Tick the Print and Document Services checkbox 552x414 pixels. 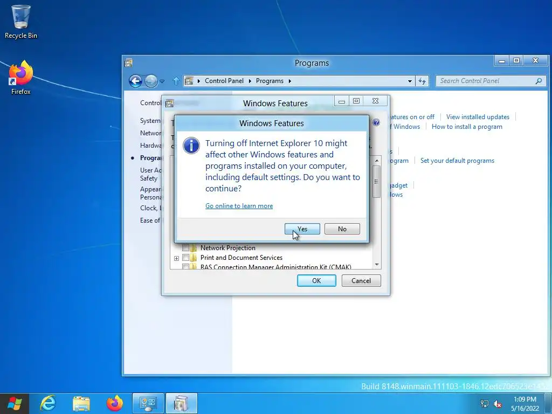tap(185, 257)
